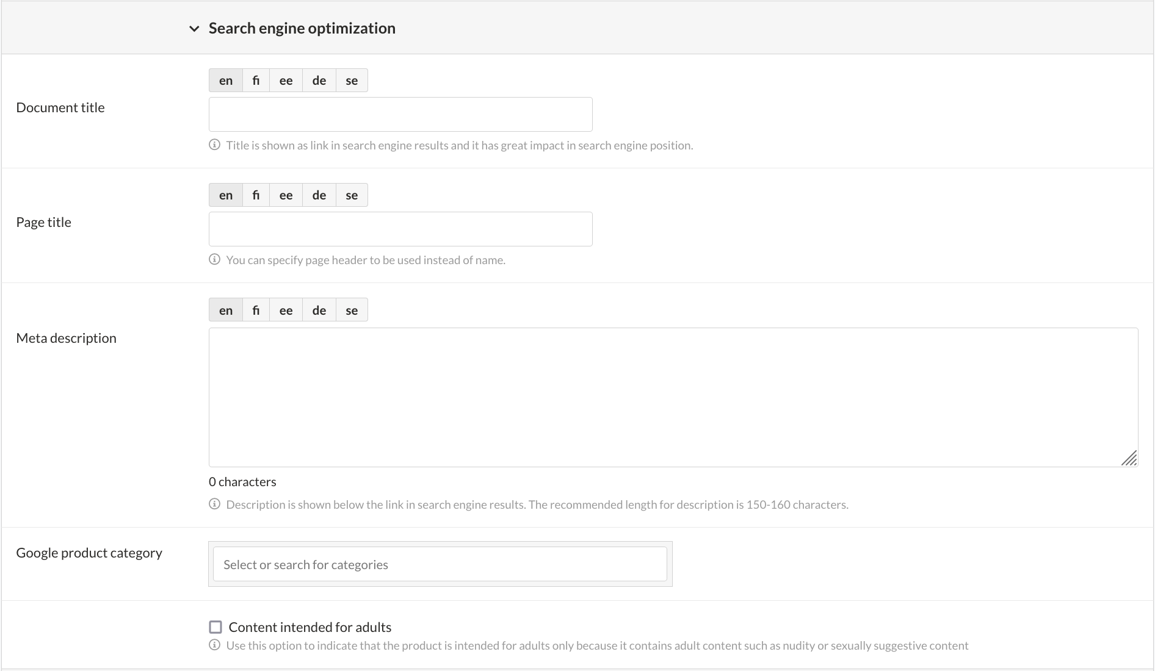Click the Meta description textarea resize handle
1155x671 pixels.
click(x=1130, y=459)
